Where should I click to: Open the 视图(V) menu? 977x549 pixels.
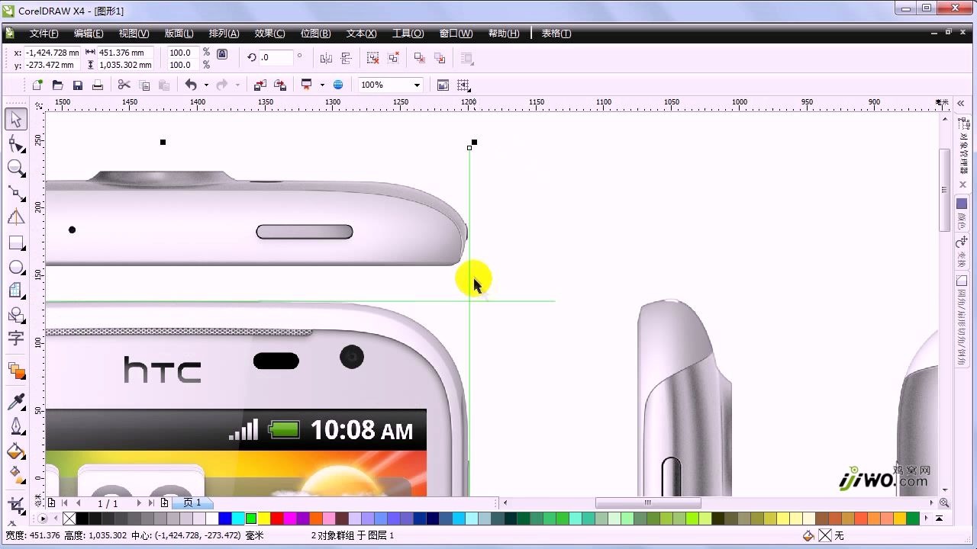point(134,34)
